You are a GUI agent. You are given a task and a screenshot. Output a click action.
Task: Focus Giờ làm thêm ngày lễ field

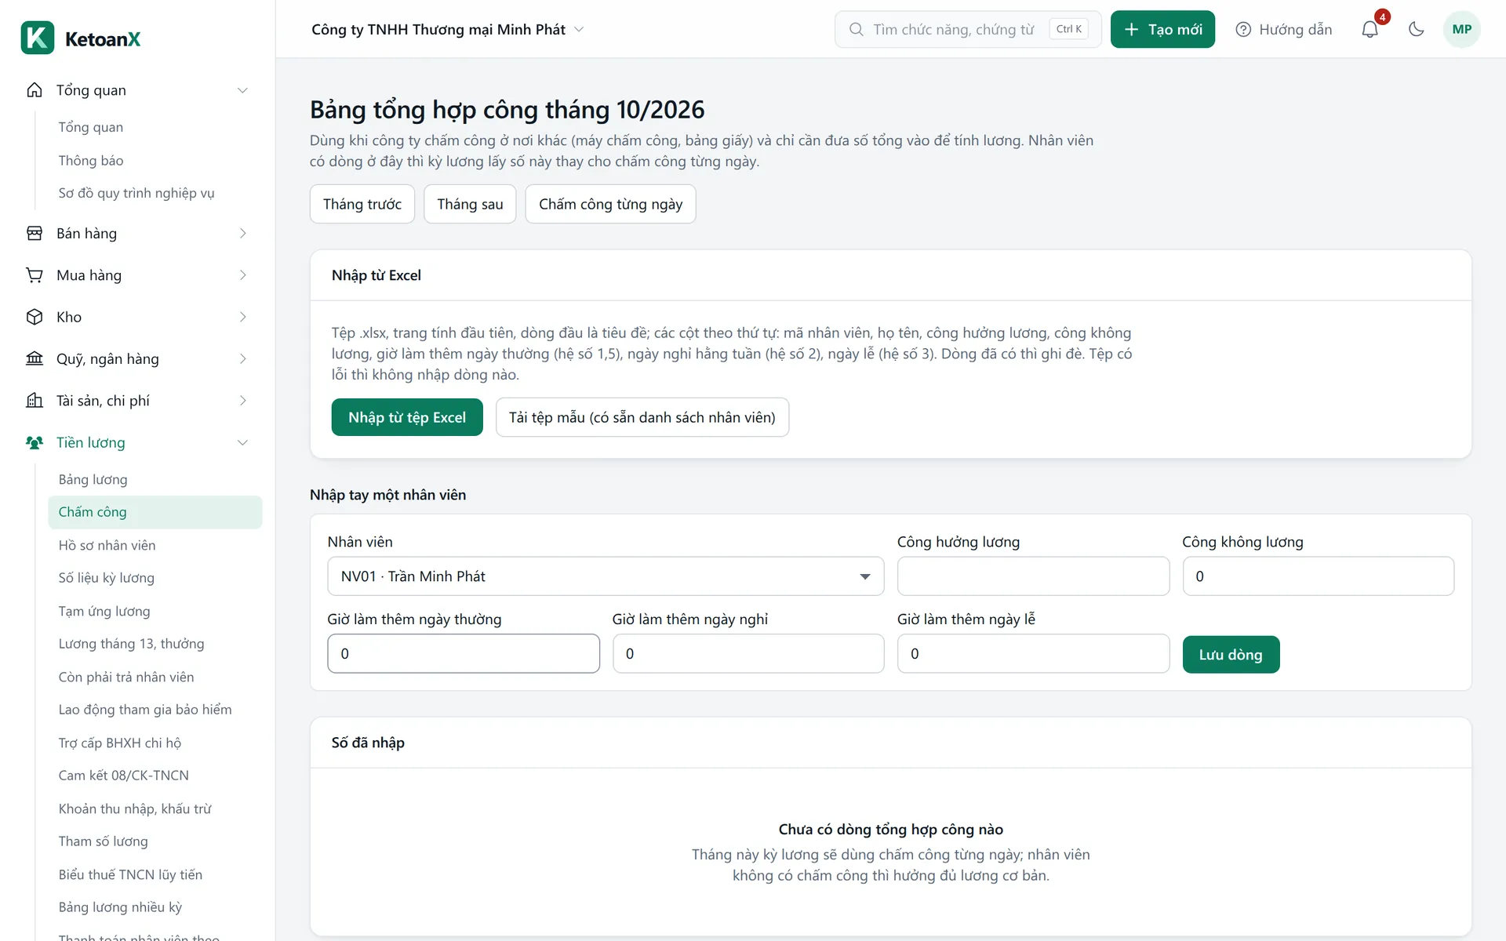(x=1033, y=653)
